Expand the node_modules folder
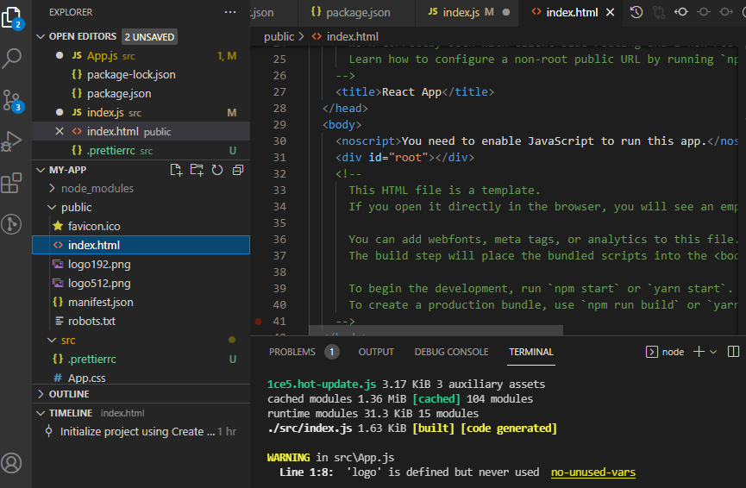The width and height of the screenshot is (746, 488). tap(53, 188)
